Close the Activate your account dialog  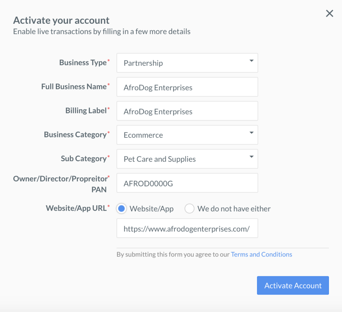330,13
